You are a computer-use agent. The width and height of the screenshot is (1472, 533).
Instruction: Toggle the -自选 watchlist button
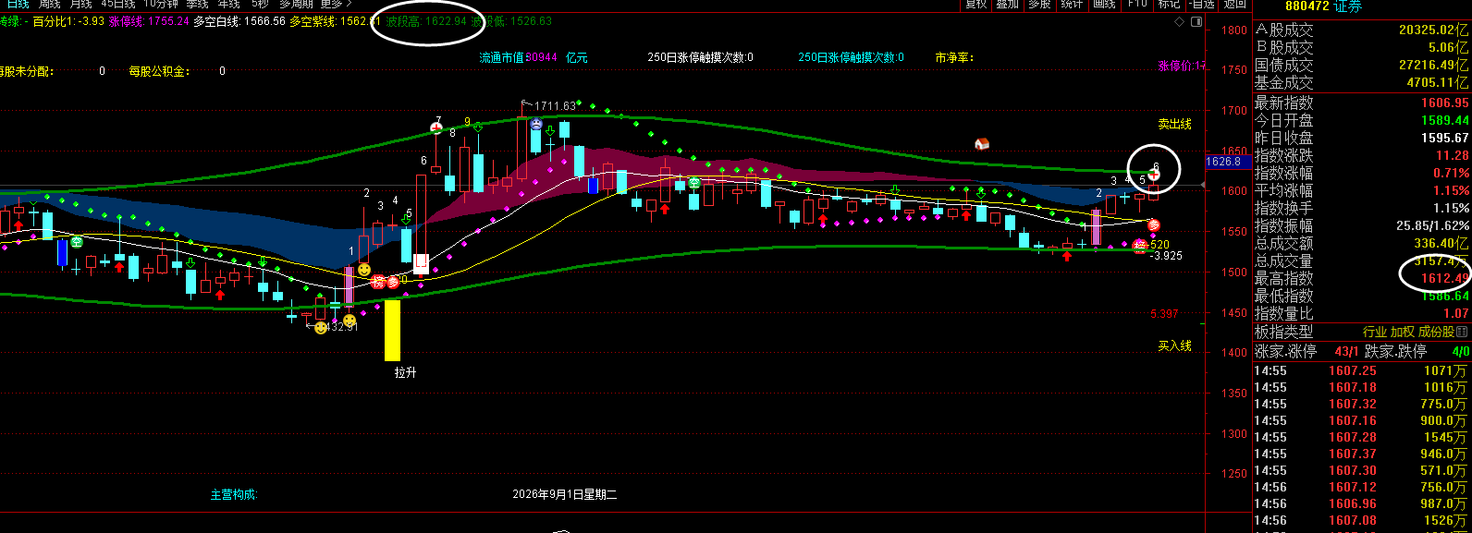point(1201,4)
